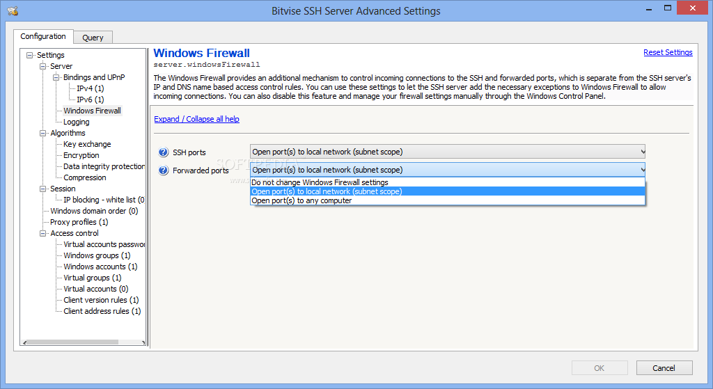Click the 'server.windowsFirewall' path text

[206, 65]
